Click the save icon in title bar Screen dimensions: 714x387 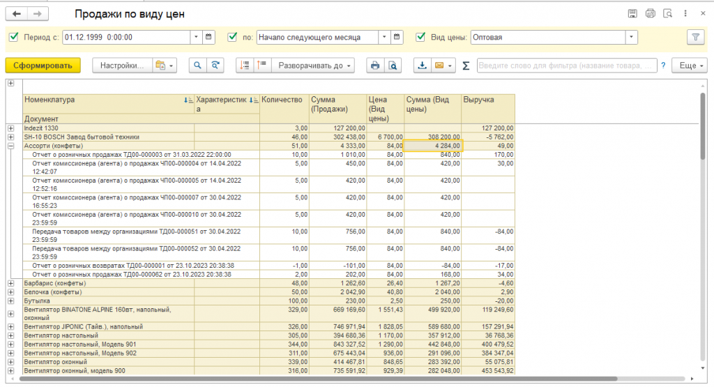pyautogui.click(x=632, y=13)
